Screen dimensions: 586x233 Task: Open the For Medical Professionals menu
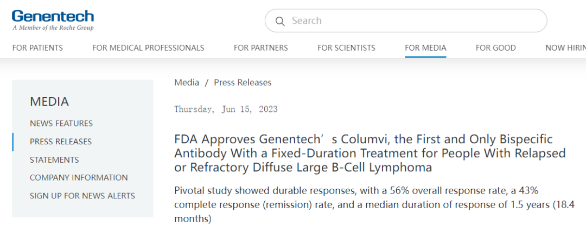point(148,48)
